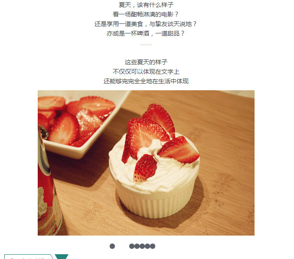Select the leftmost dot in the clustered group

pos(132,246)
